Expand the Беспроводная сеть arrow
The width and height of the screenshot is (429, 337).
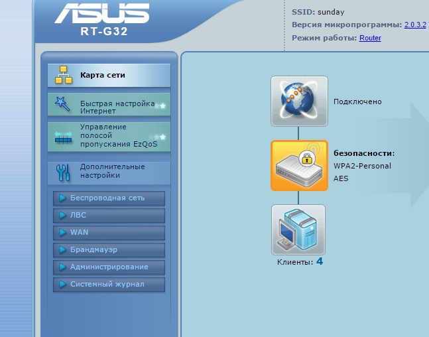click(x=62, y=198)
